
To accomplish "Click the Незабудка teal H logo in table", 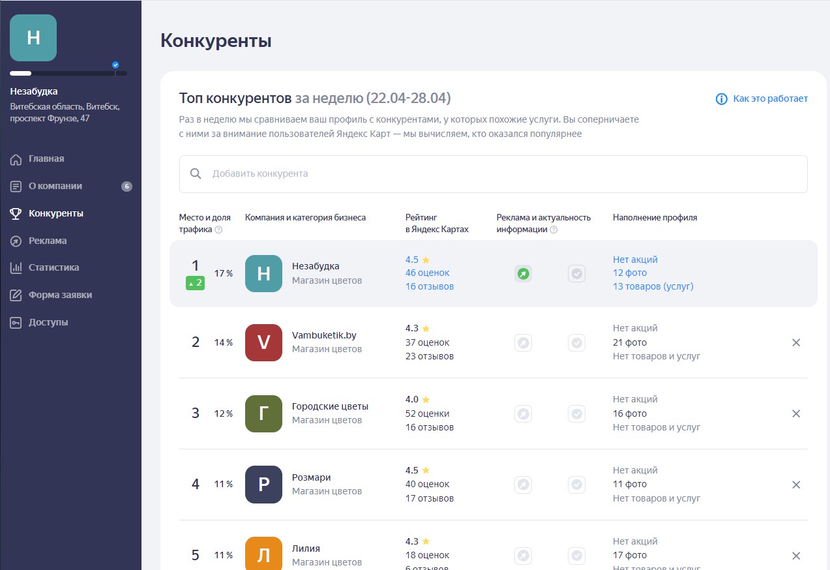I will pyautogui.click(x=263, y=273).
